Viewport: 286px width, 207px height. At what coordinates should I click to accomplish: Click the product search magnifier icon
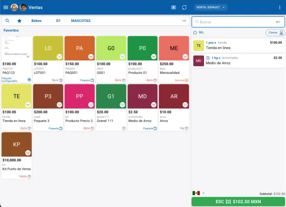coord(8,21)
